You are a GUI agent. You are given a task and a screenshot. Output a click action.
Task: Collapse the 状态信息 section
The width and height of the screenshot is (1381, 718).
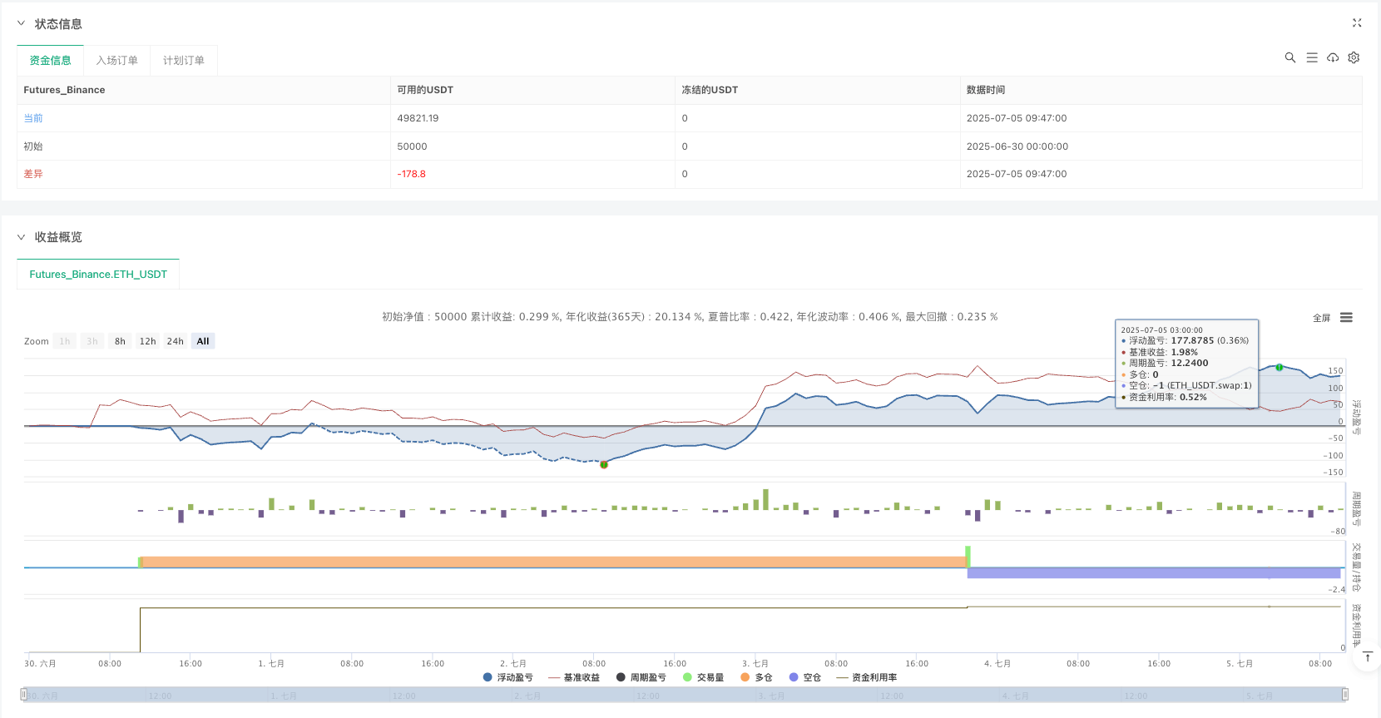(x=22, y=24)
